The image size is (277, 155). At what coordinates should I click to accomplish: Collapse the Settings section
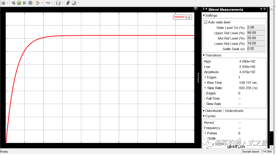click(x=204, y=16)
